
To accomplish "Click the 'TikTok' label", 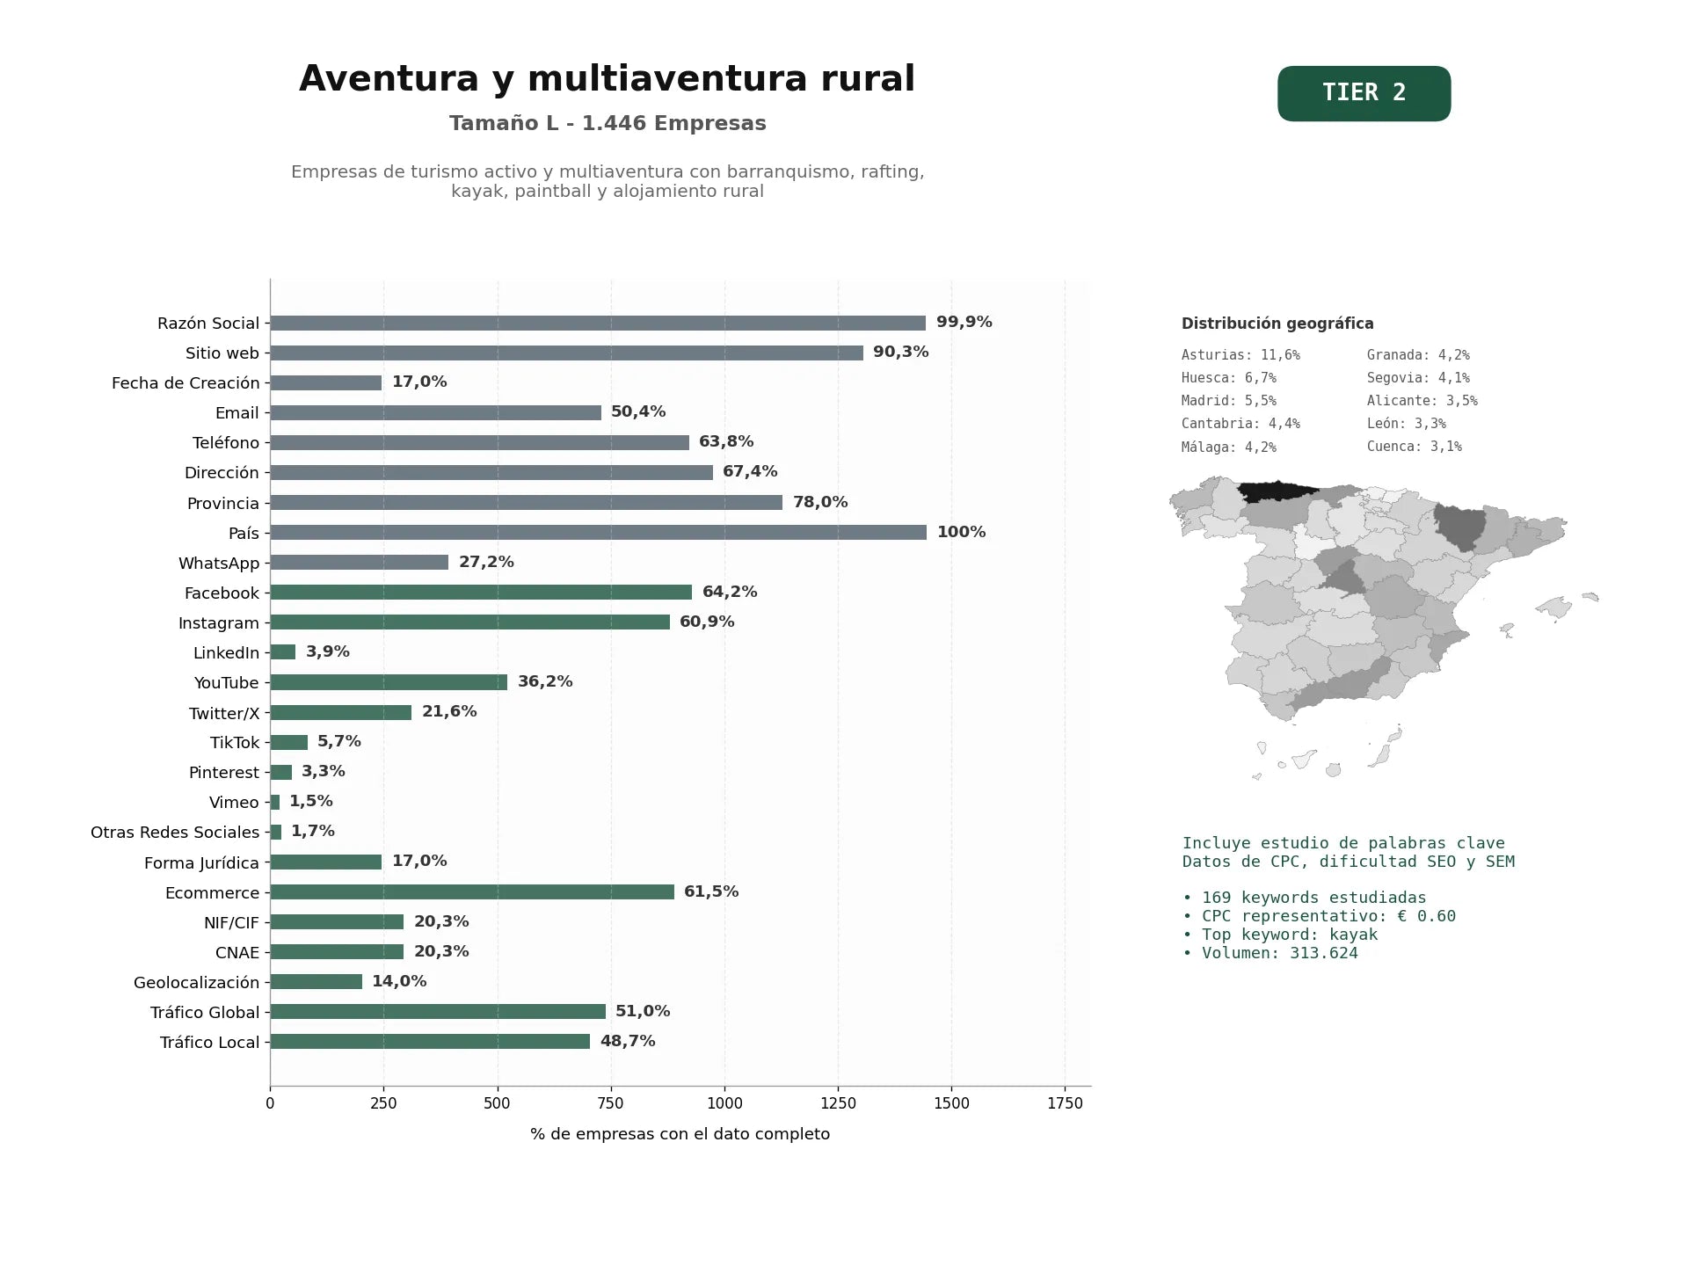I will coord(235,743).
